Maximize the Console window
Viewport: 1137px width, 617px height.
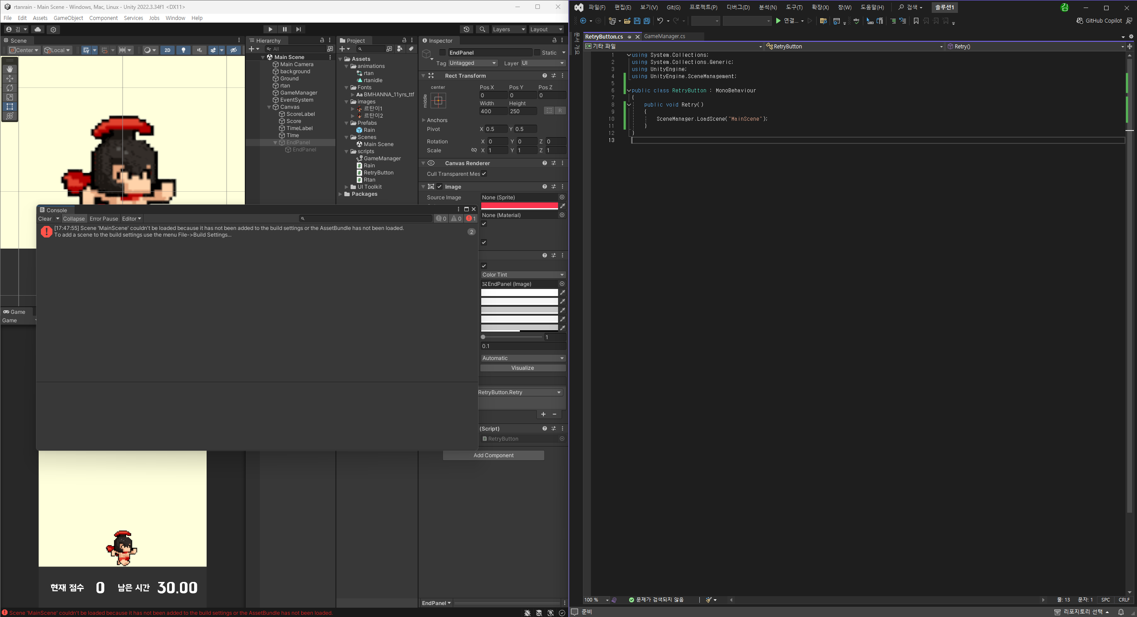point(467,209)
